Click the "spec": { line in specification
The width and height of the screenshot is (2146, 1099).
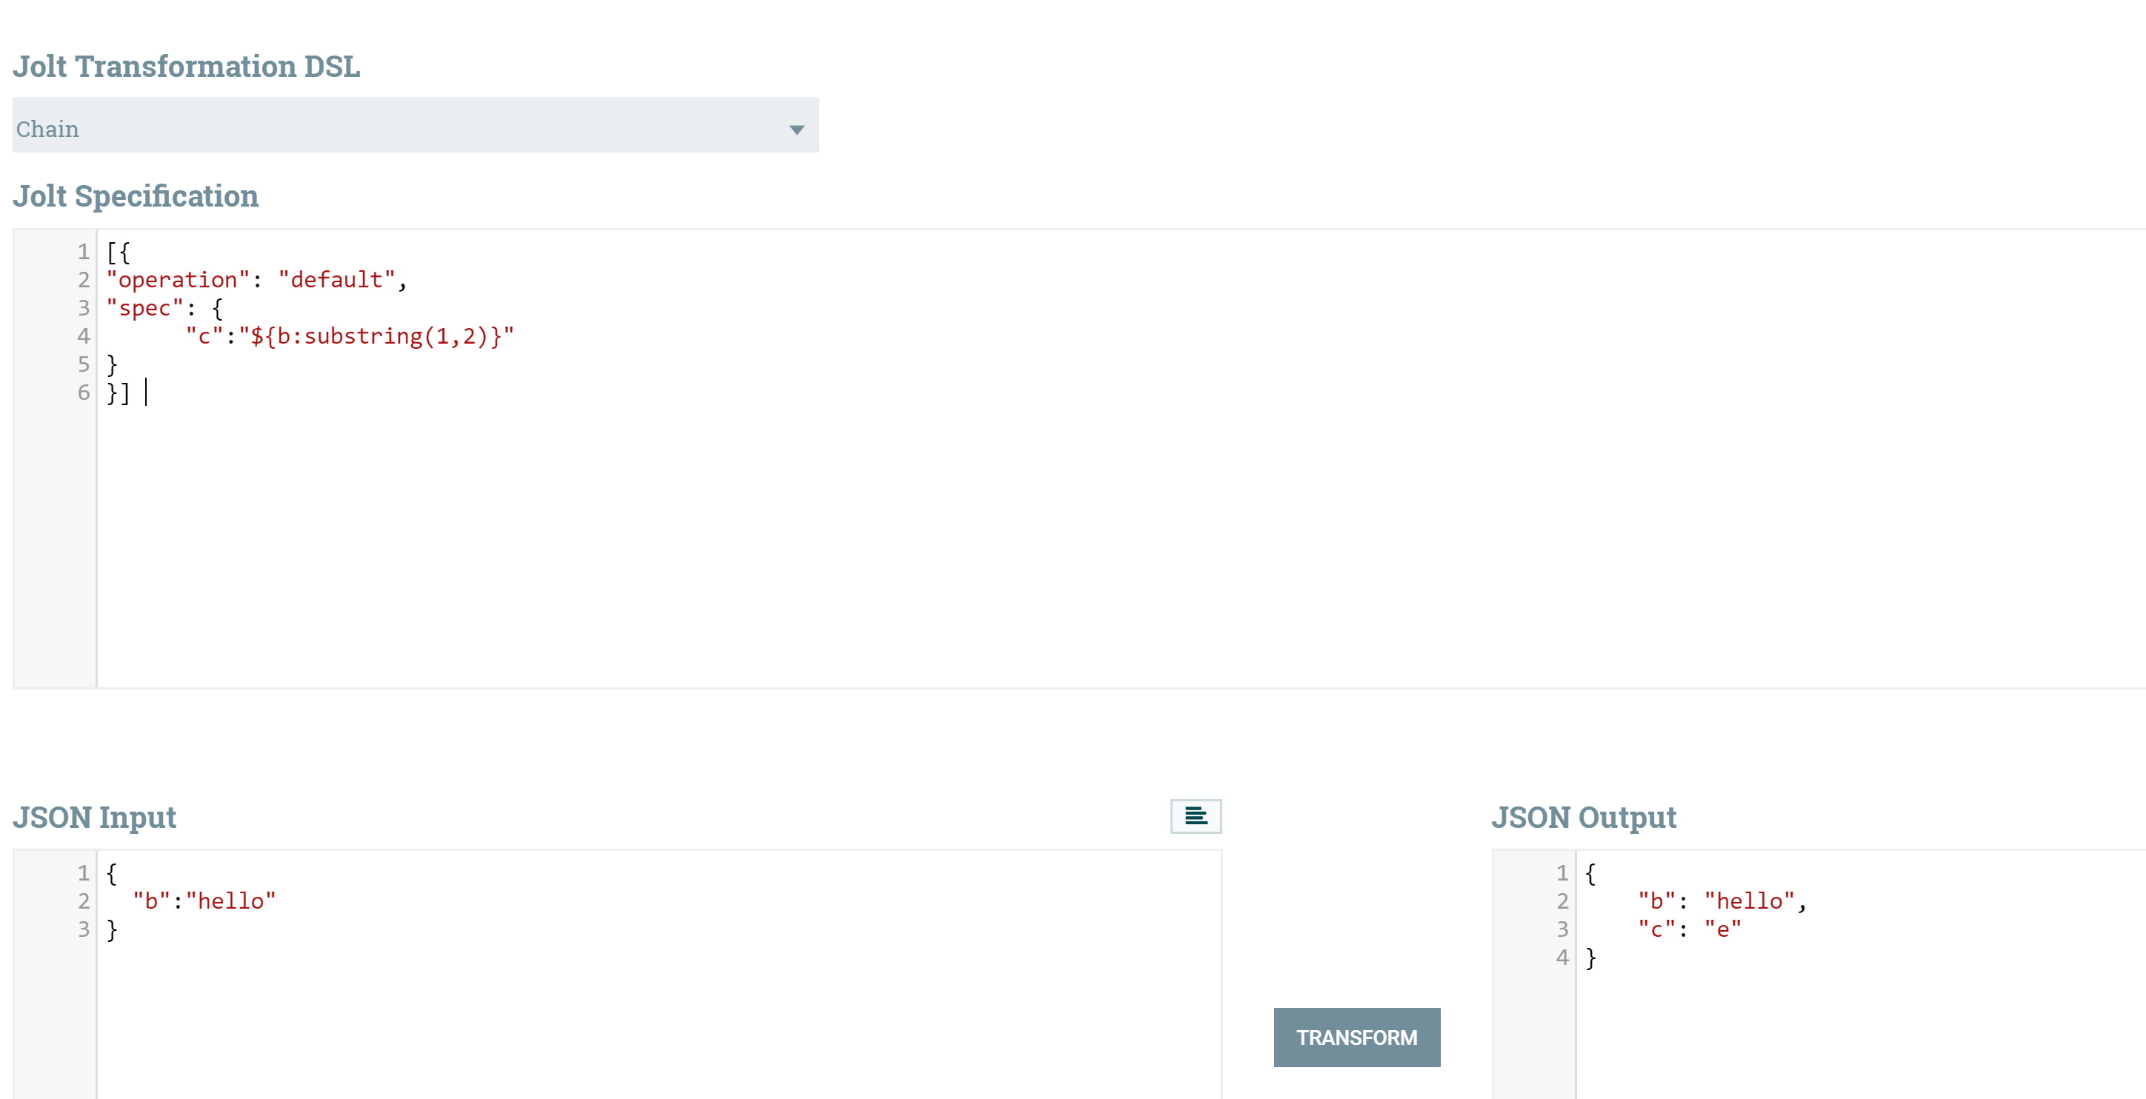click(x=165, y=308)
